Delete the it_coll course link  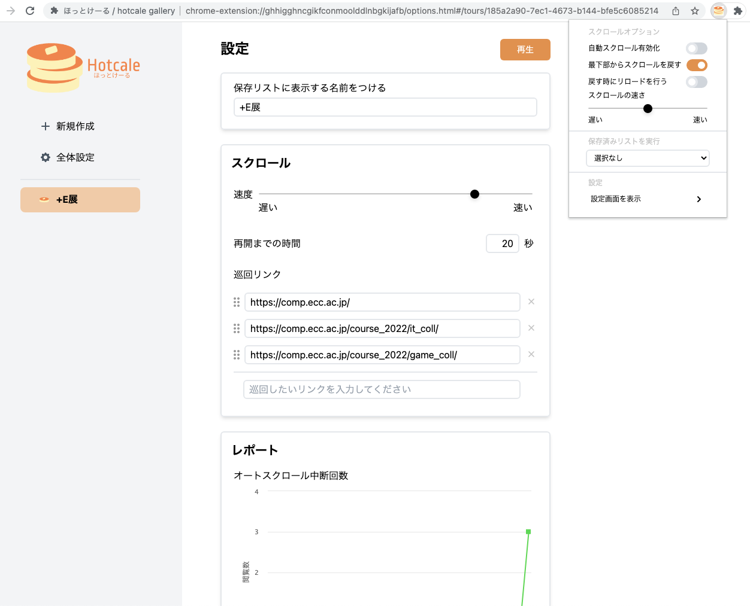(531, 328)
